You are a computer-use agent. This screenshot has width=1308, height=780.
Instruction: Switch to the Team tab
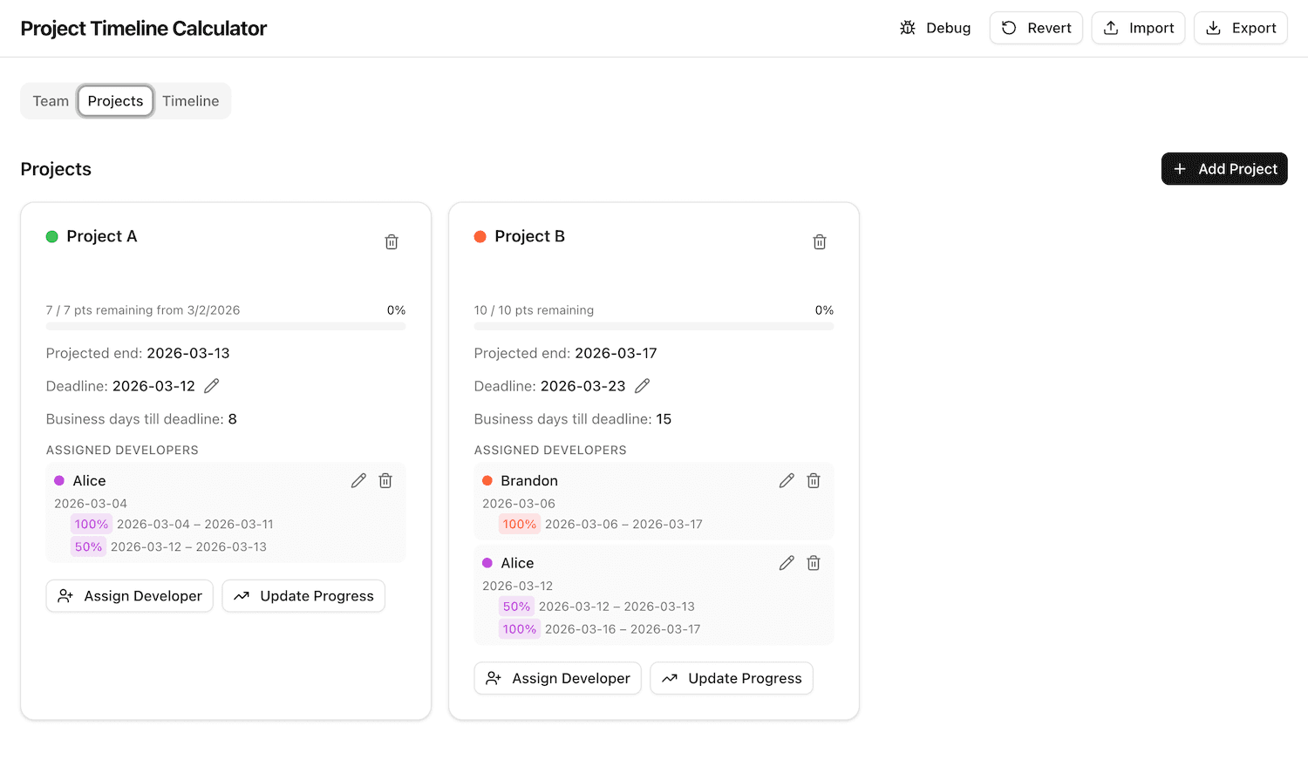pyautogui.click(x=50, y=100)
